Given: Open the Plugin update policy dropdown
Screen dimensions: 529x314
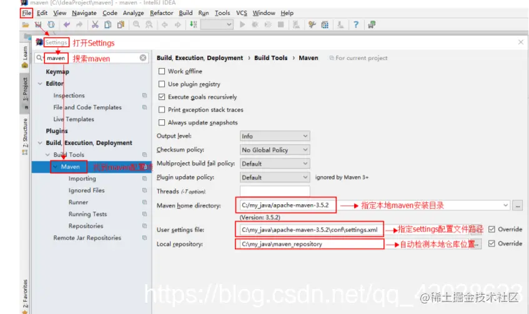Looking at the screenshot, I should click(x=275, y=177).
